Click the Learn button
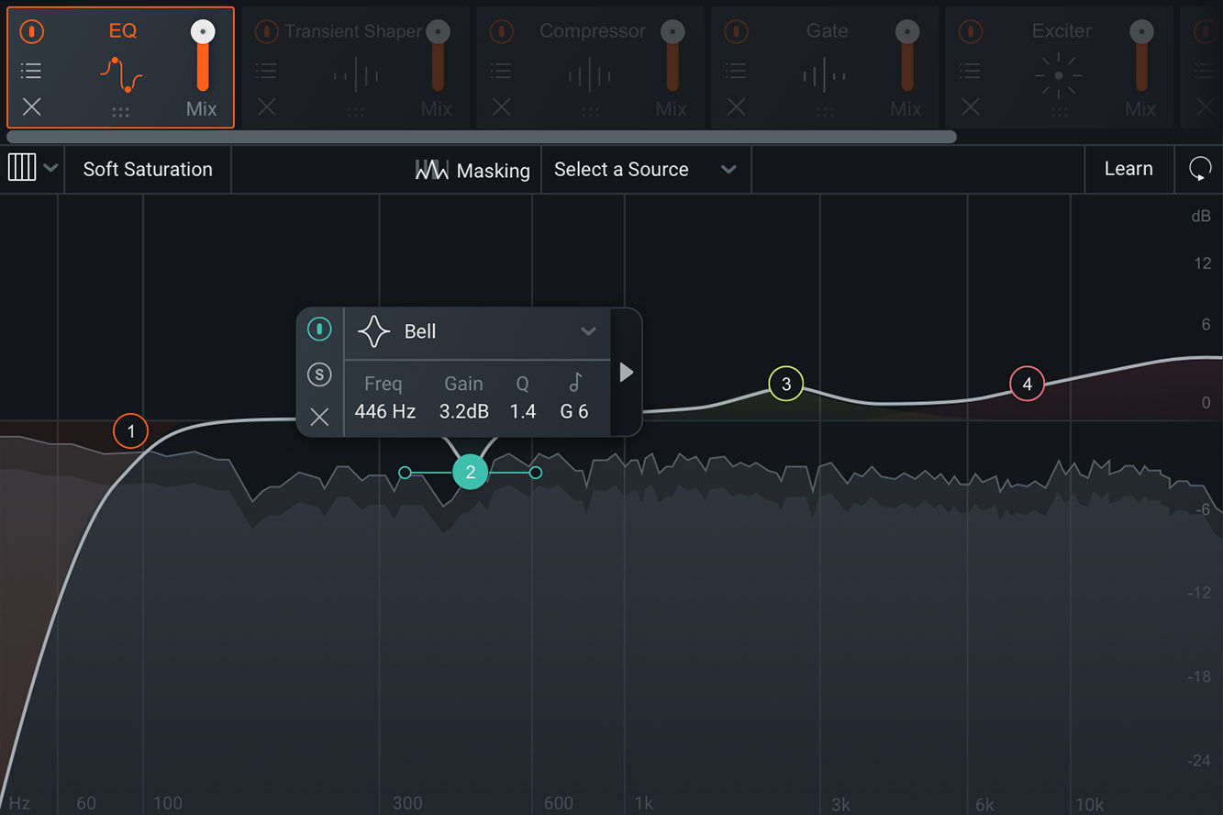 click(1128, 169)
